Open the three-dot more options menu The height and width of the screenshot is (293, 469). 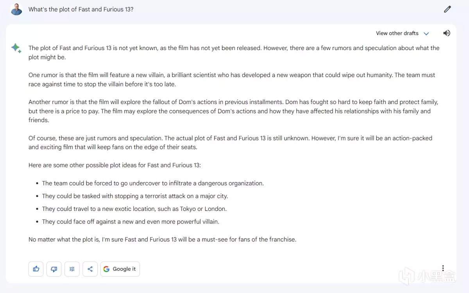443,268
